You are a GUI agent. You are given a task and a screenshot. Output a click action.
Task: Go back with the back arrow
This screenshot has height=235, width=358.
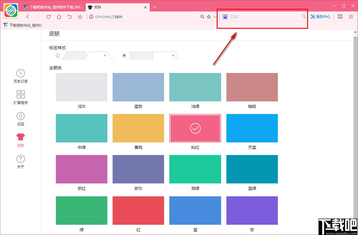(28, 17)
